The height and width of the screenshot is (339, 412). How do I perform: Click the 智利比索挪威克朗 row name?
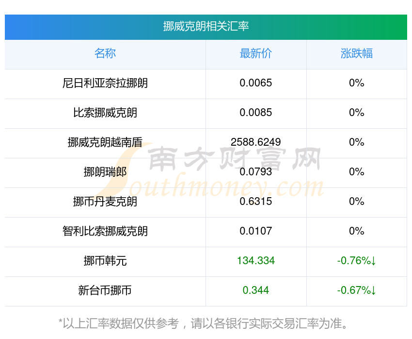105,231
